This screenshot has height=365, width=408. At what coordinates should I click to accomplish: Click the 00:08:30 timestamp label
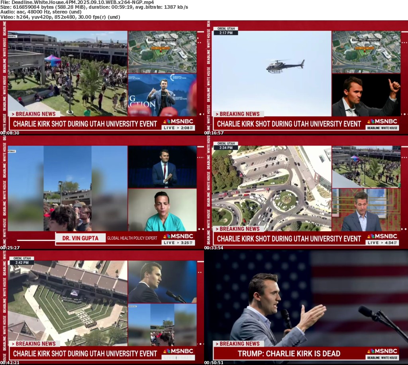[10, 133]
